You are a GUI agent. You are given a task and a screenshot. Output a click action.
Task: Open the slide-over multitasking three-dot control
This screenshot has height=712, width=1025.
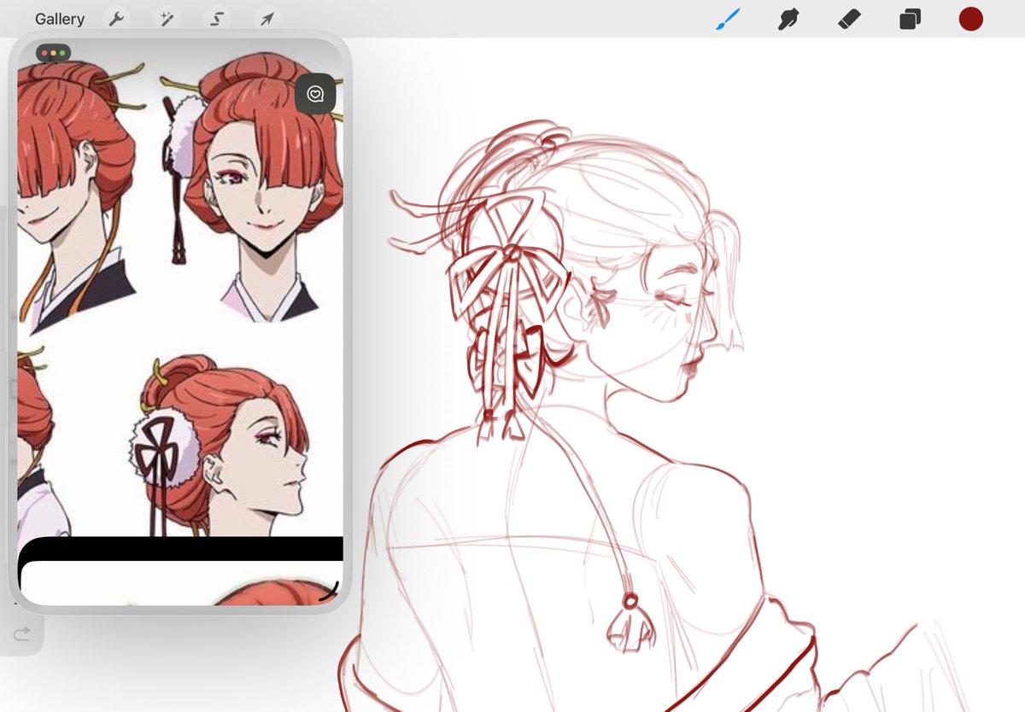53,53
